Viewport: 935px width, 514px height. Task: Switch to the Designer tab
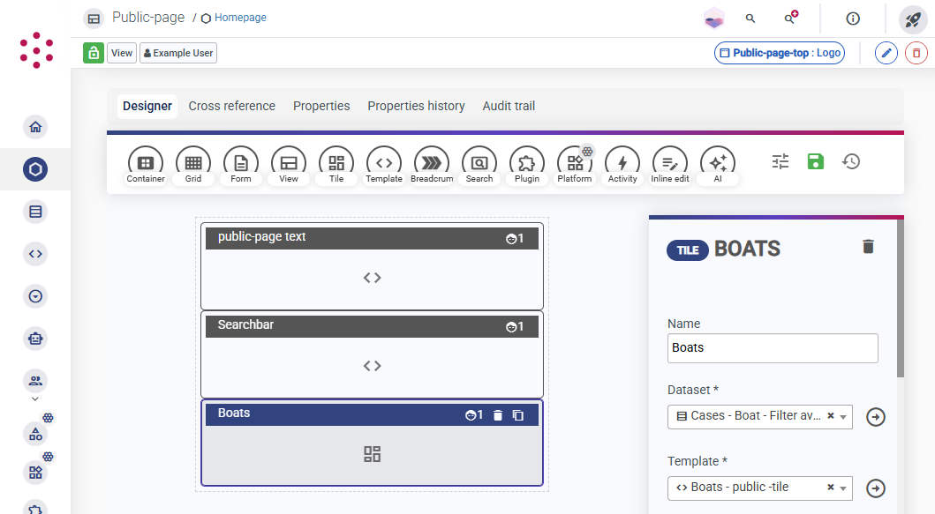147,106
